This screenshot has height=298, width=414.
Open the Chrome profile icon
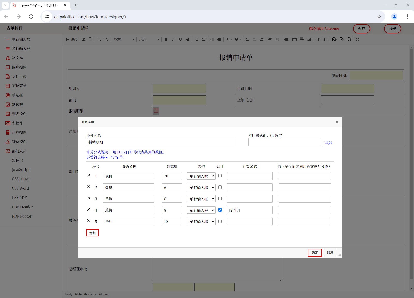394,17
